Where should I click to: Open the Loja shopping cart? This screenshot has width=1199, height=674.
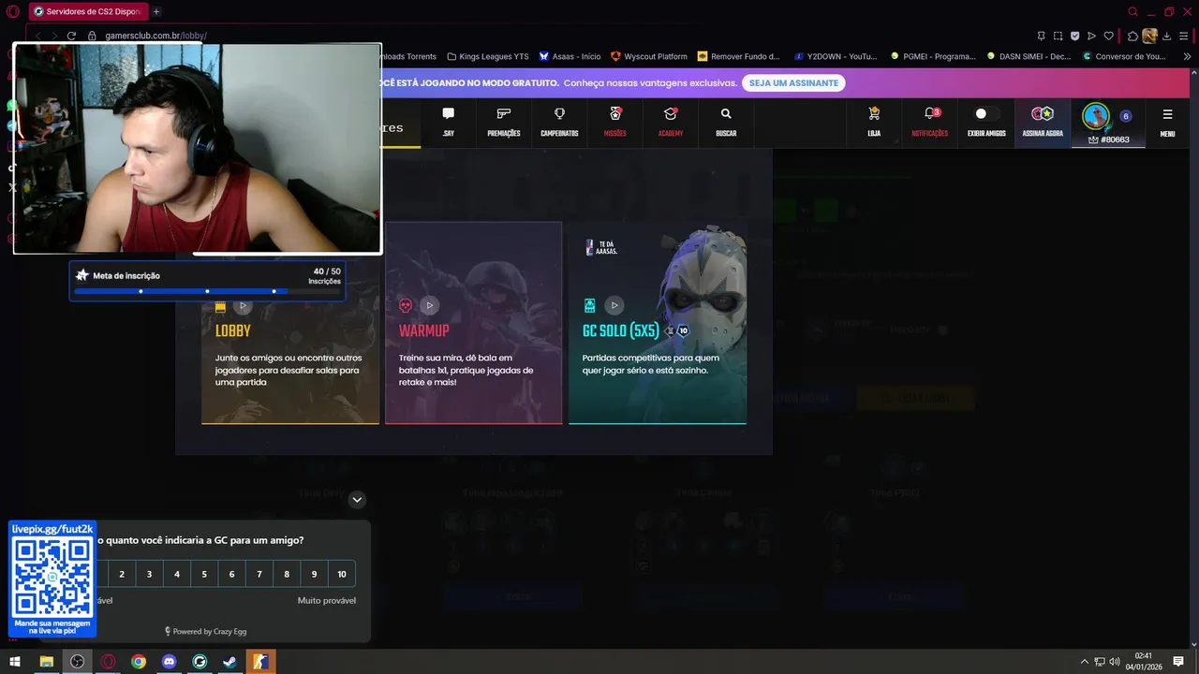click(x=874, y=113)
